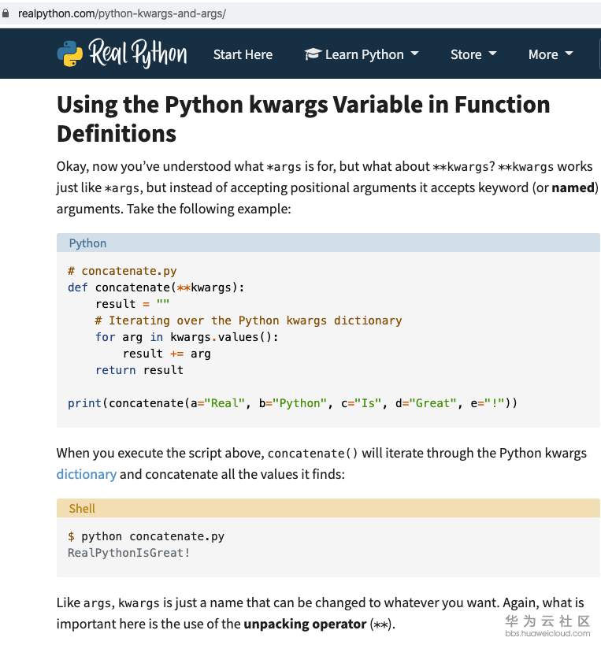601x645 pixels.
Task: Click the caret beside Store
Action: point(493,54)
